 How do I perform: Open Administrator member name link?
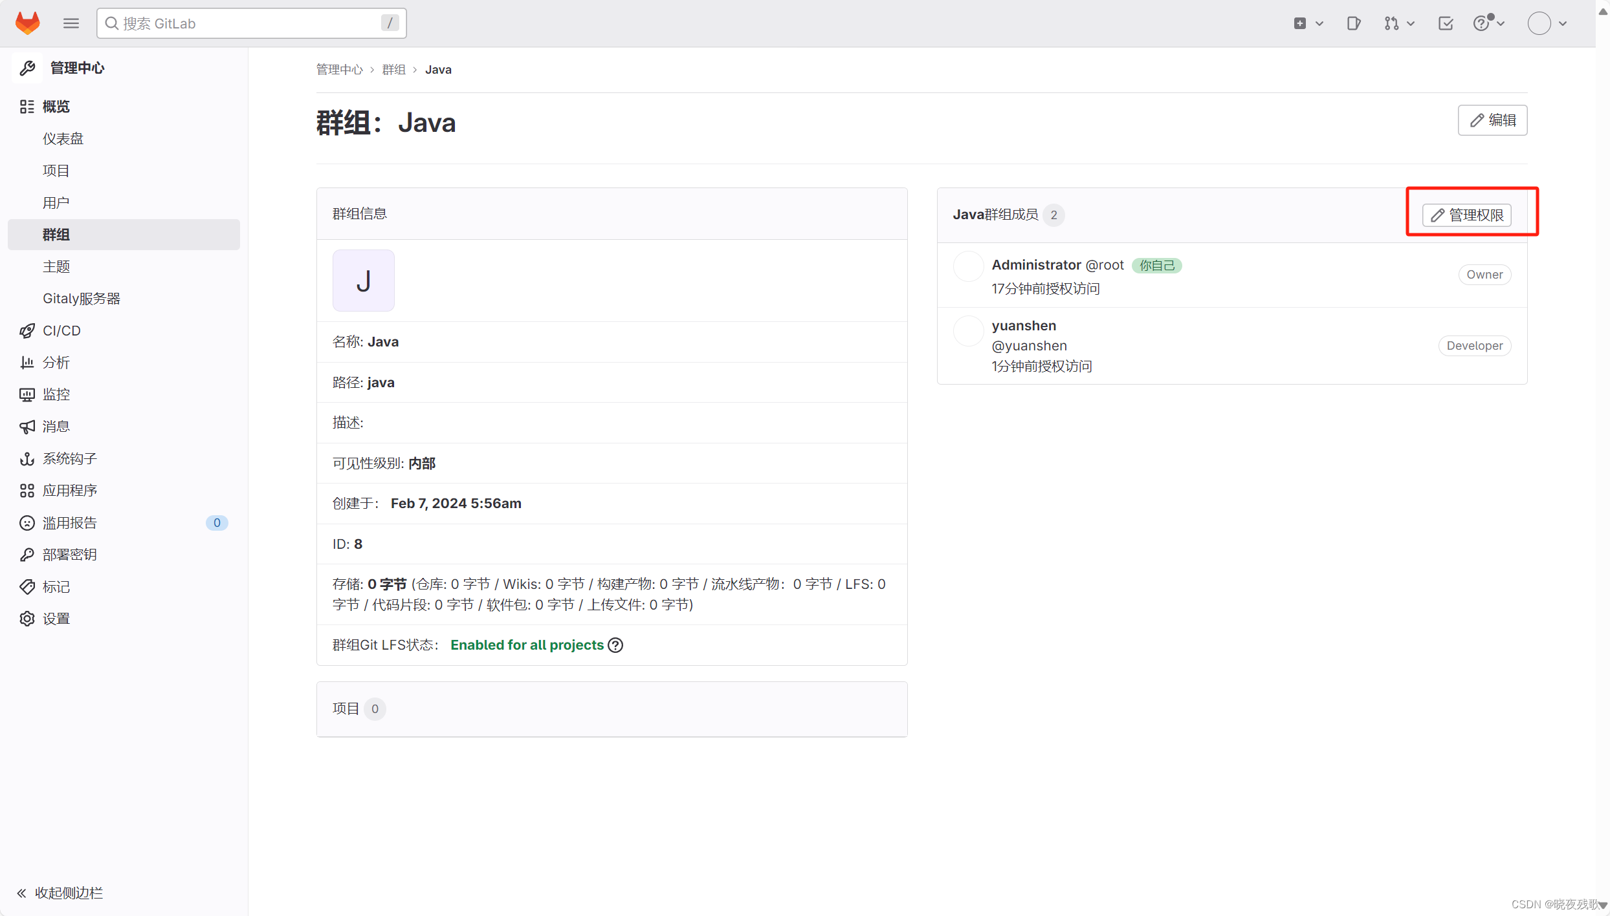coord(1036,265)
